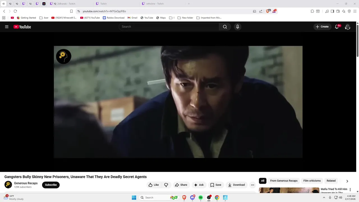359x202 pixels.
Task: Open YouTube notifications bell
Action: (337, 27)
